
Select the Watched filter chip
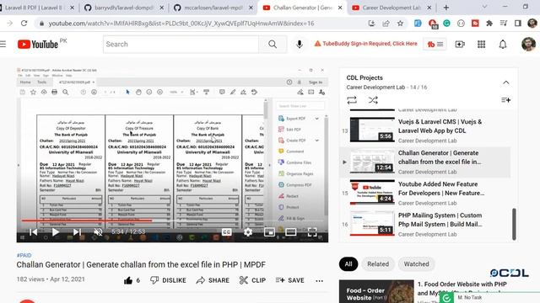pyautogui.click(x=416, y=263)
